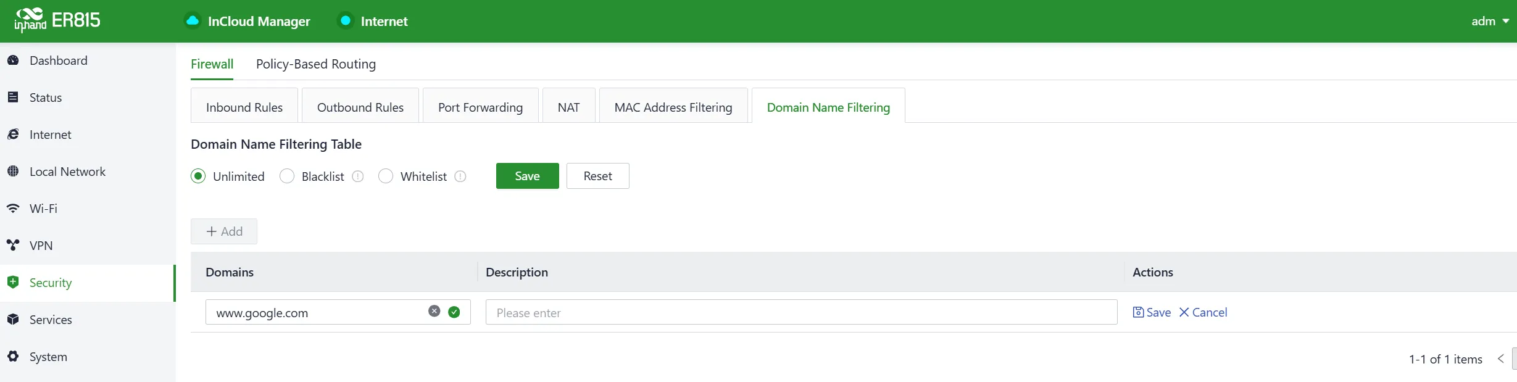The image size is (1517, 382).
Task: Select the Domain Name Filtering tab
Action: pos(828,106)
